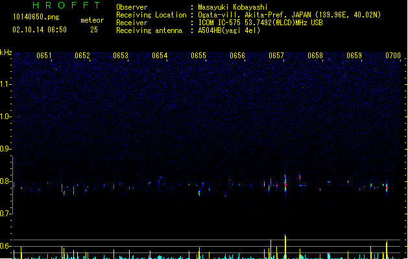Click the Receiver label

[x=132, y=23]
